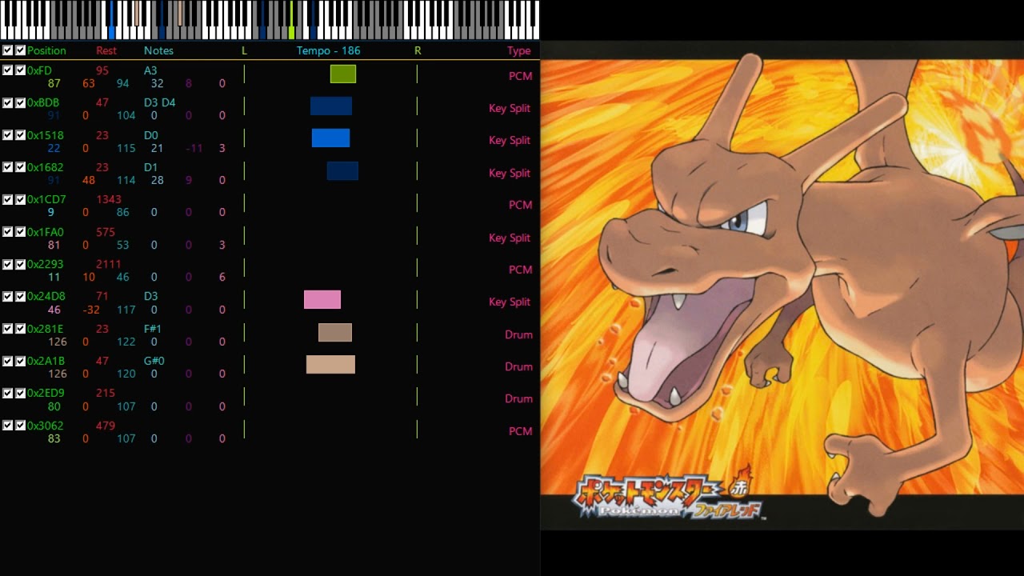Viewport: 1024px width, 576px height.
Task: Select the 0xBDB track position
Action: tap(43, 102)
